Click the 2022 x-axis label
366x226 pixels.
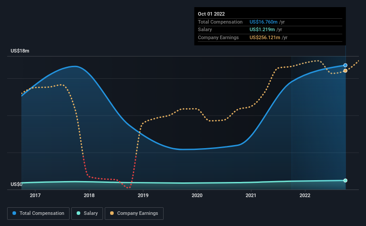pyautogui.click(x=305, y=195)
